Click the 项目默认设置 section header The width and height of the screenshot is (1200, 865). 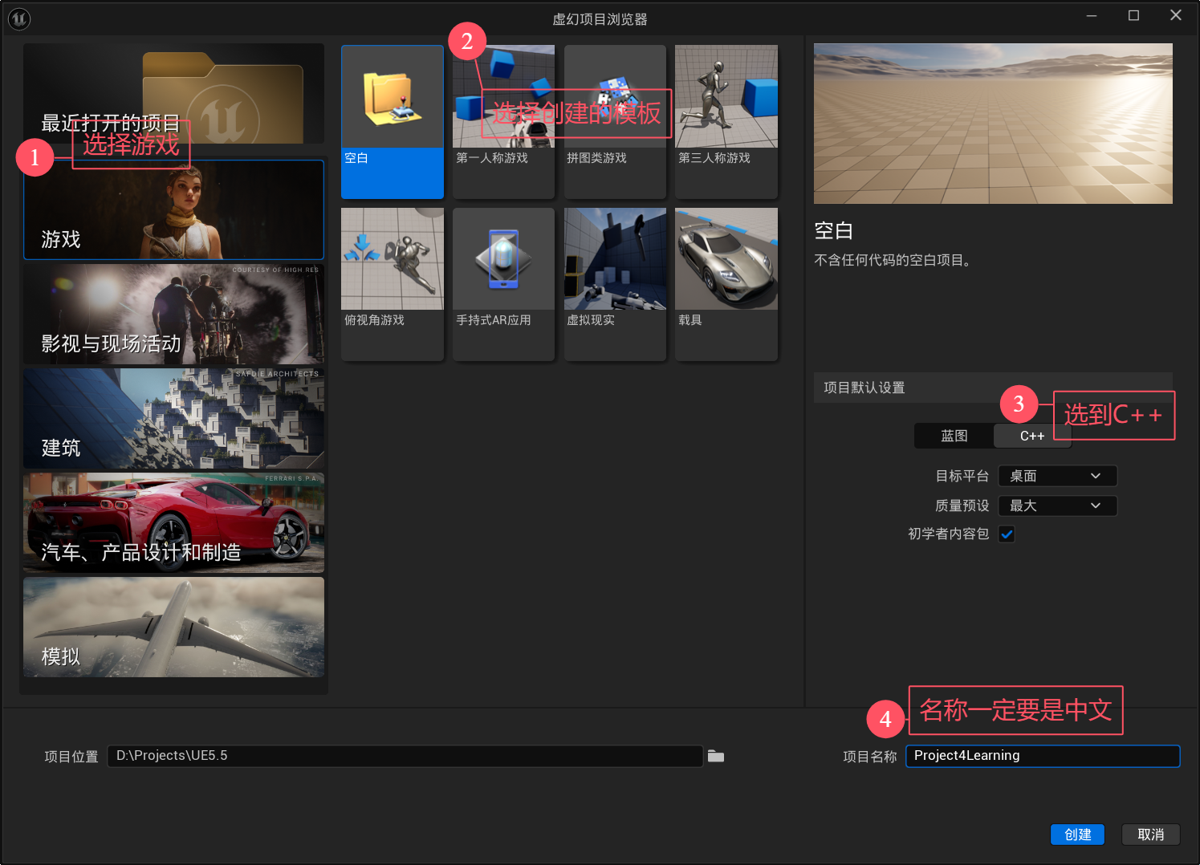(x=993, y=388)
